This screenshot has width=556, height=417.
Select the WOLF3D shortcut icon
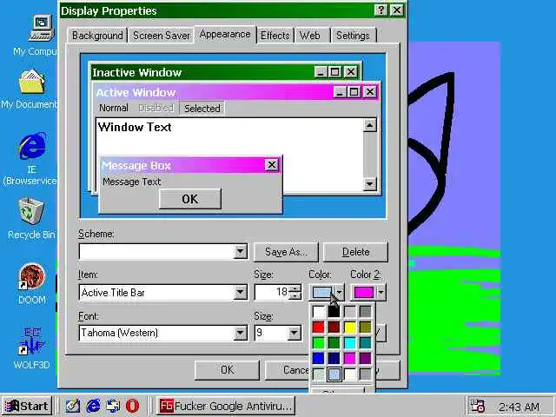tap(32, 341)
